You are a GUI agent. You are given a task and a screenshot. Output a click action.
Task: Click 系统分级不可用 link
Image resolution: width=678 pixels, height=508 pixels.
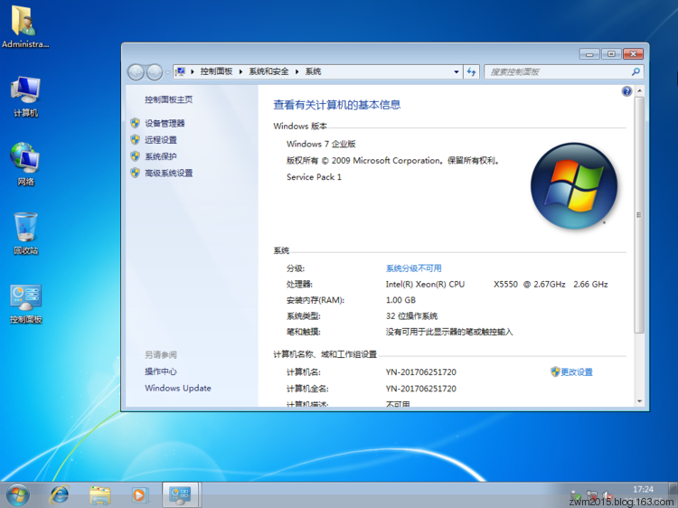click(413, 268)
